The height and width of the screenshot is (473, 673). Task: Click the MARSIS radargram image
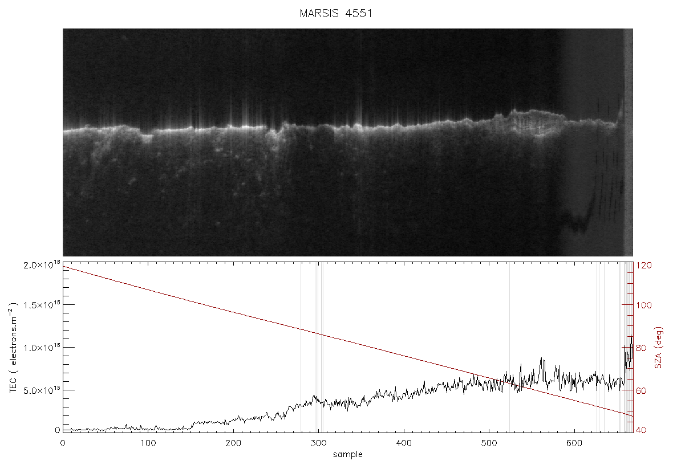[x=348, y=142]
